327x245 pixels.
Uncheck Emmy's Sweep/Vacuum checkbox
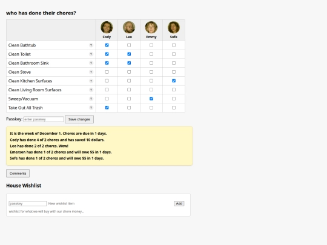[x=151, y=99]
